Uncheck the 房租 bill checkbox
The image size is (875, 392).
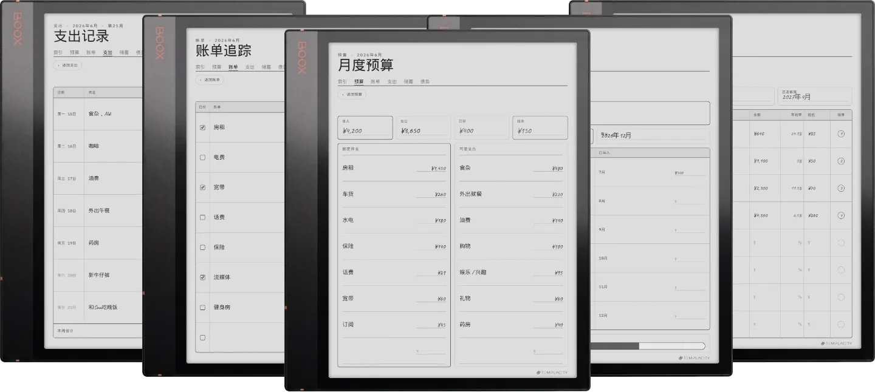coord(202,127)
